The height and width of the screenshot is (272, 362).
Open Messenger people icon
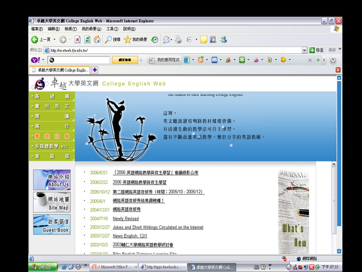(223, 40)
